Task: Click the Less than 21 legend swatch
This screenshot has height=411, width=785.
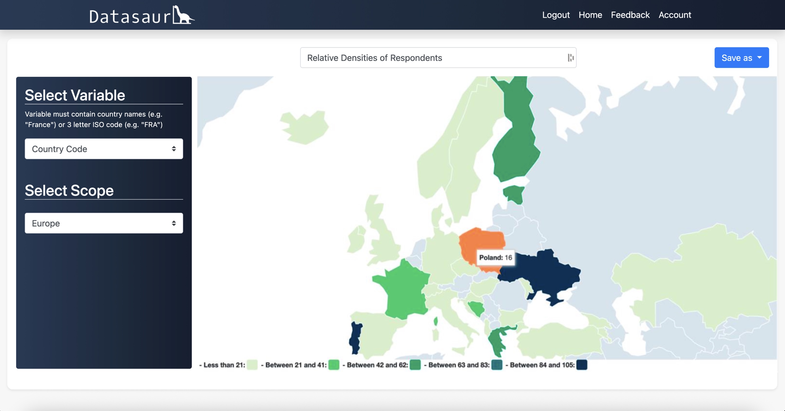Action: coord(252,365)
